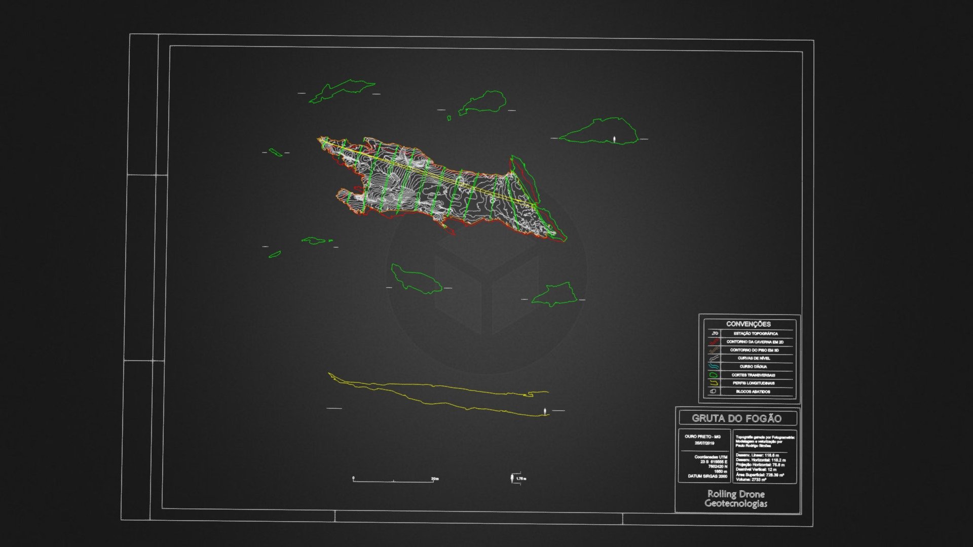Click the human scale figure labeled 1.75 m

pos(512,478)
